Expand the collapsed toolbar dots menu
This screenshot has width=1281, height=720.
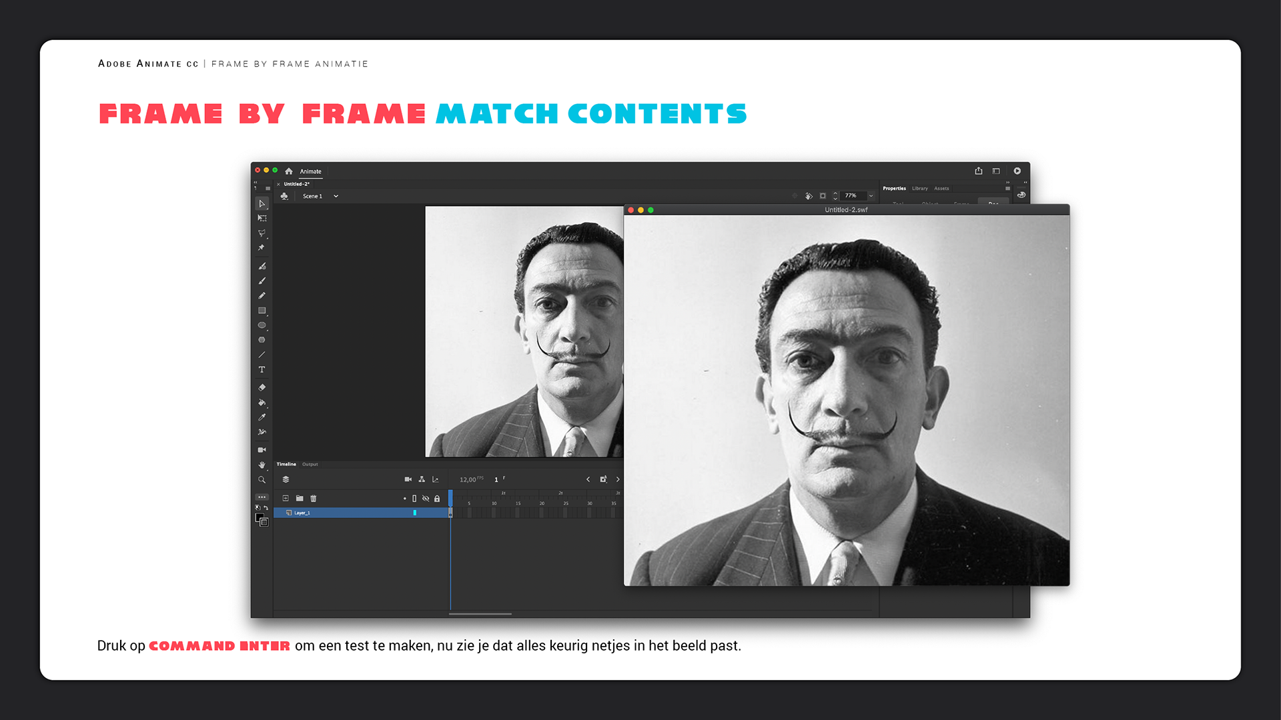[262, 497]
